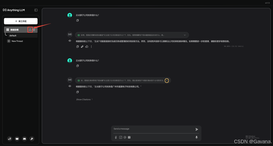Expand the first response's thought chevron
The height and width of the screenshot is (146, 273).
pyautogui.click(x=185, y=35)
